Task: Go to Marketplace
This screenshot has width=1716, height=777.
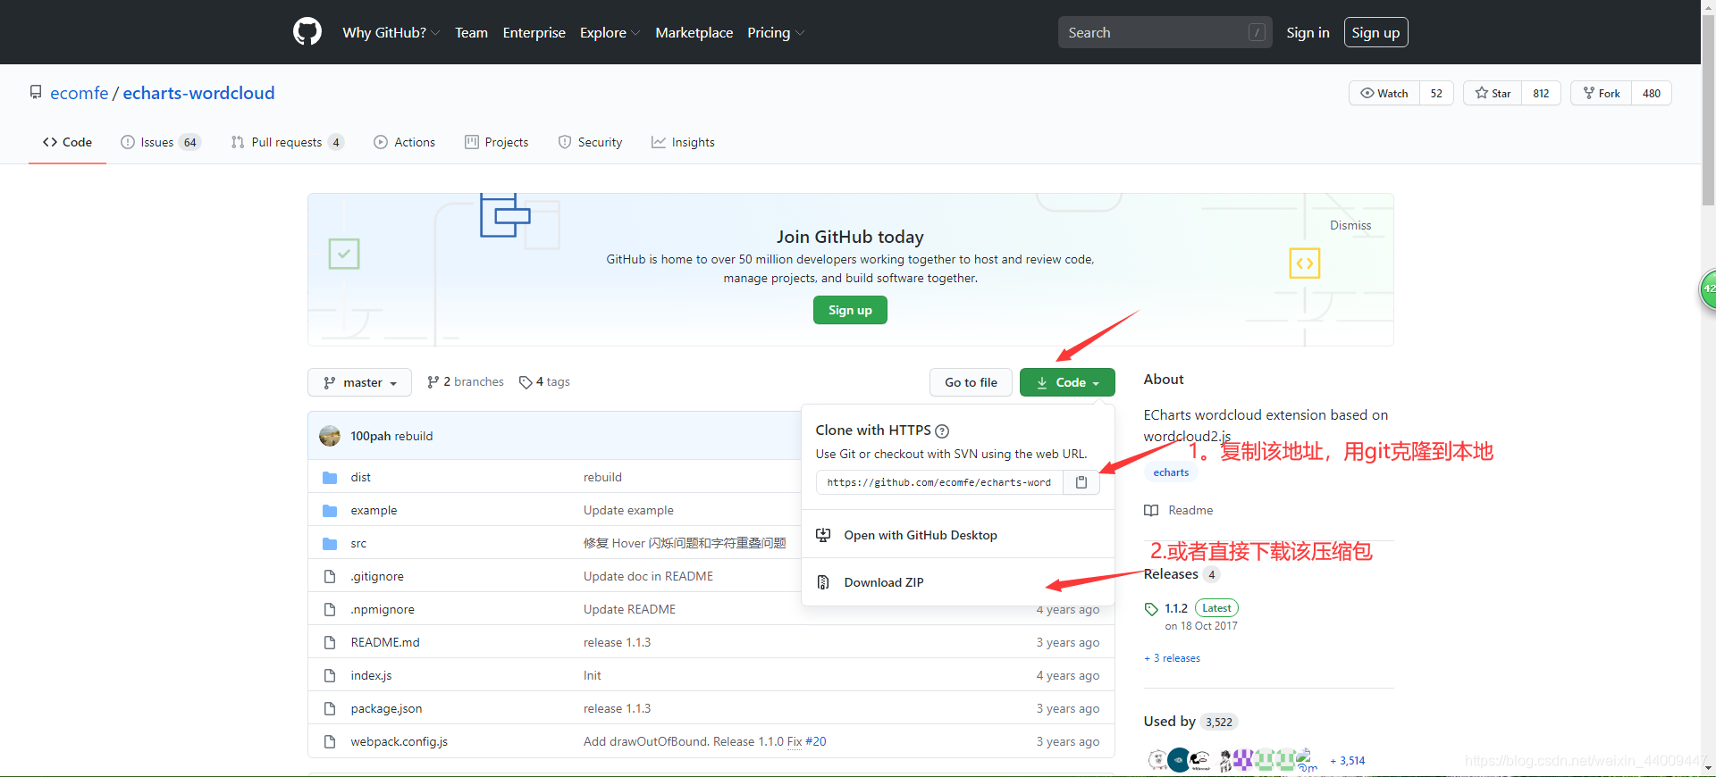Action: tap(694, 32)
